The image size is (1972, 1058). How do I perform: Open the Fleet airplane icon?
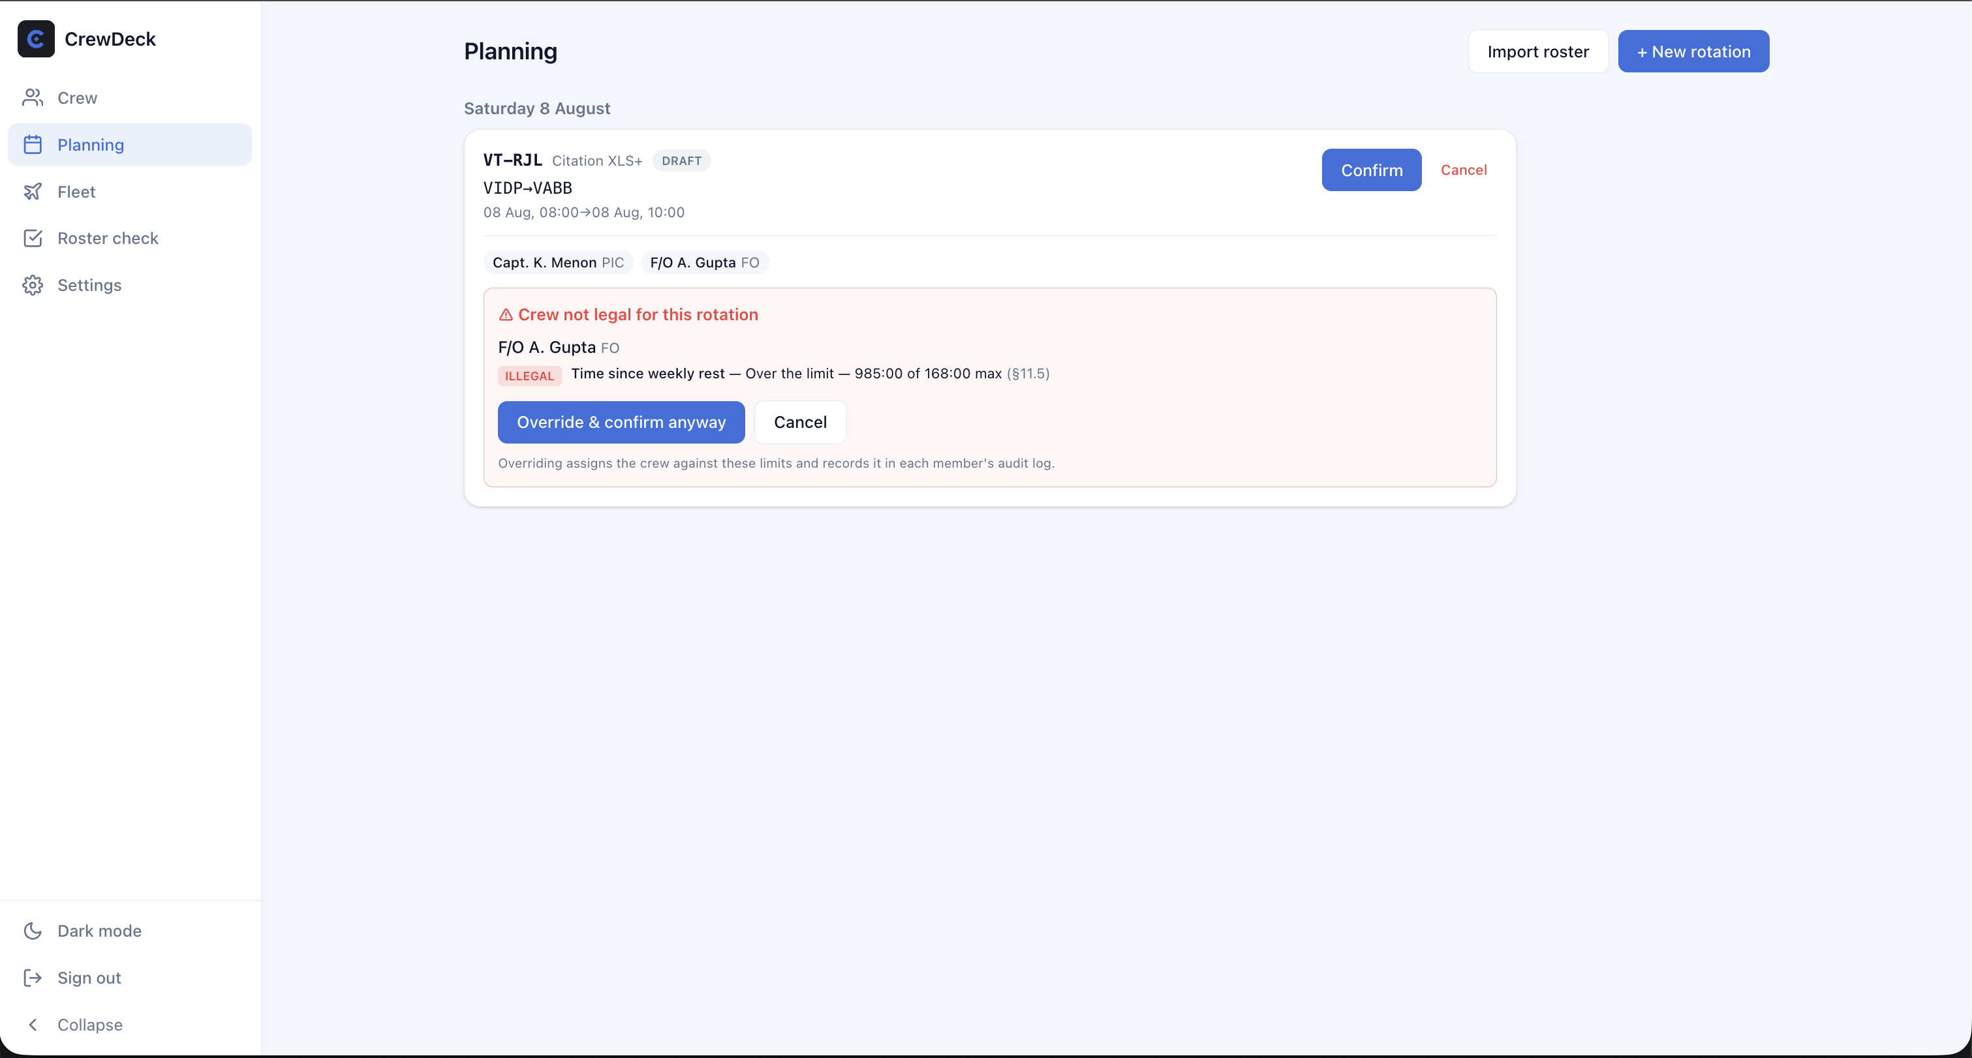33,191
